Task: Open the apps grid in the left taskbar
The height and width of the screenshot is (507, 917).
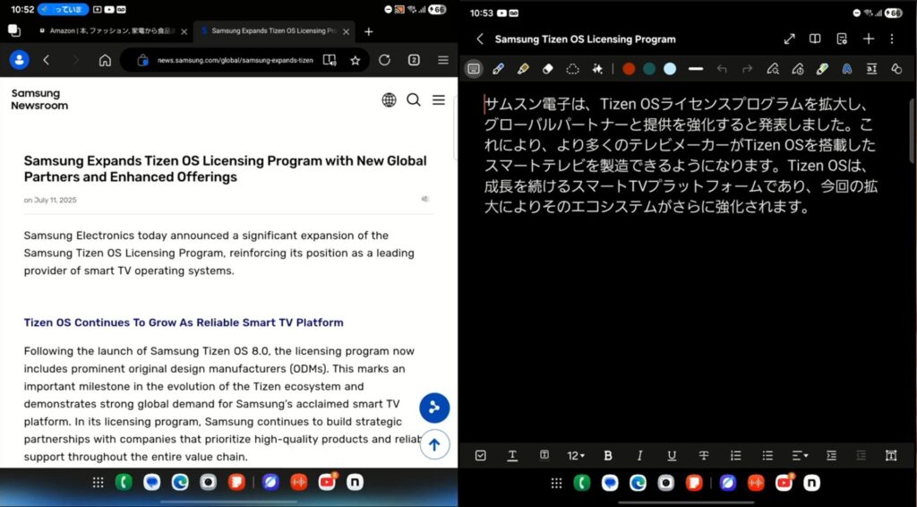Action: coord(99,482)
